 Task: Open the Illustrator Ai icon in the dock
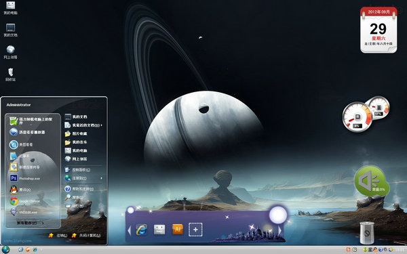pyautogui.click(x=178, y=230)
